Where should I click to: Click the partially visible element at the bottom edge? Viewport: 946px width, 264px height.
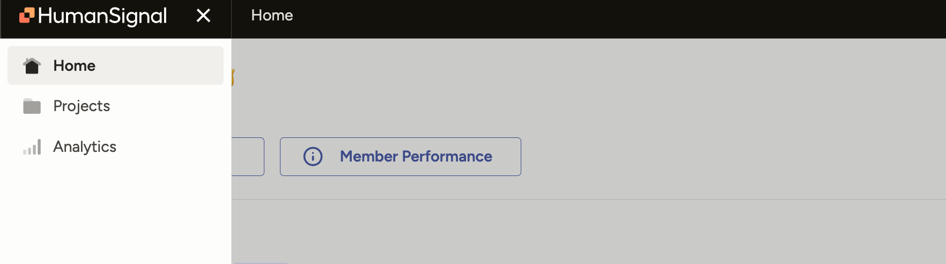coord(261,262)
